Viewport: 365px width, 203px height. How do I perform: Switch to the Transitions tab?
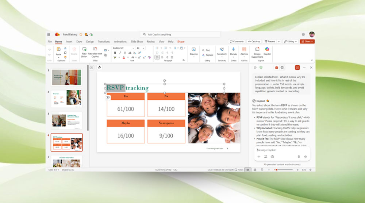[104, 42]
